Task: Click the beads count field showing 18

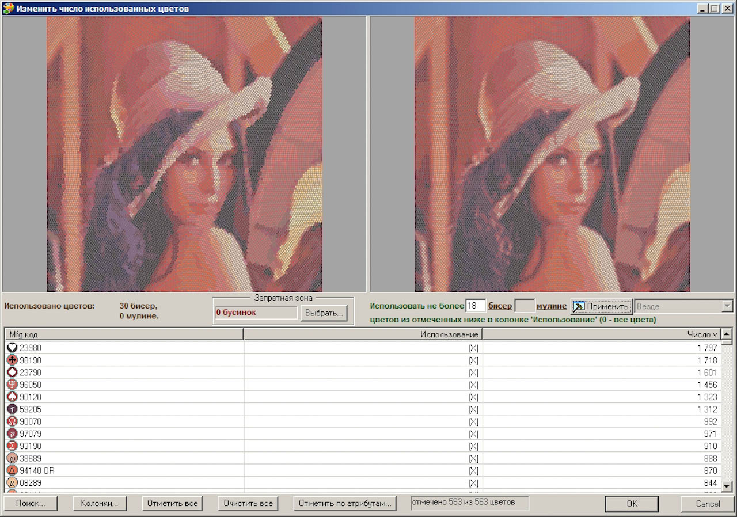Action: (x=476, y=306)
